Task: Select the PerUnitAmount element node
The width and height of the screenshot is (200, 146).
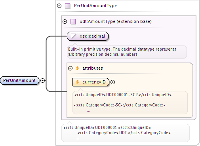Action: click(20, 80)
